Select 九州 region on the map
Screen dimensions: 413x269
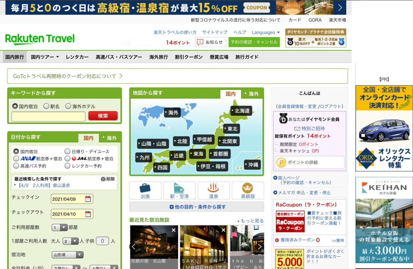click(144, 157)
